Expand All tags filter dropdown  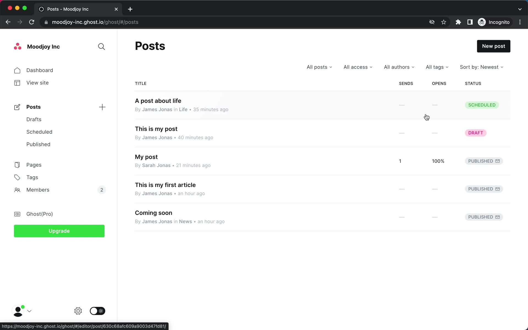437,67
